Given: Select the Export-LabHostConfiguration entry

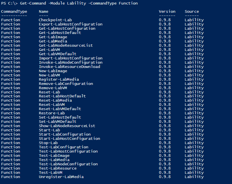Looking at the screenshot, I should (71, 24).
